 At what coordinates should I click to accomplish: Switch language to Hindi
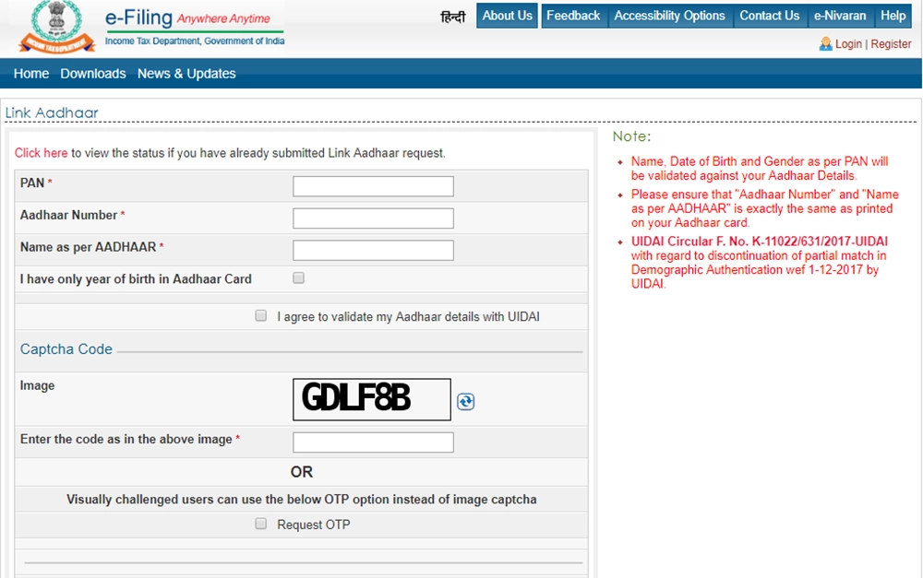(x=452, y=17)
